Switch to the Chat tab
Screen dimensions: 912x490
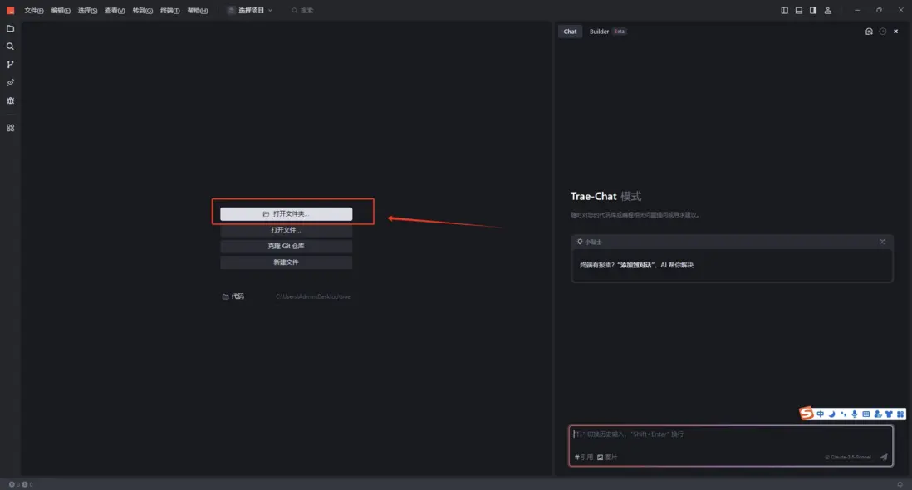pyautogui.click(x=570, y=32)
